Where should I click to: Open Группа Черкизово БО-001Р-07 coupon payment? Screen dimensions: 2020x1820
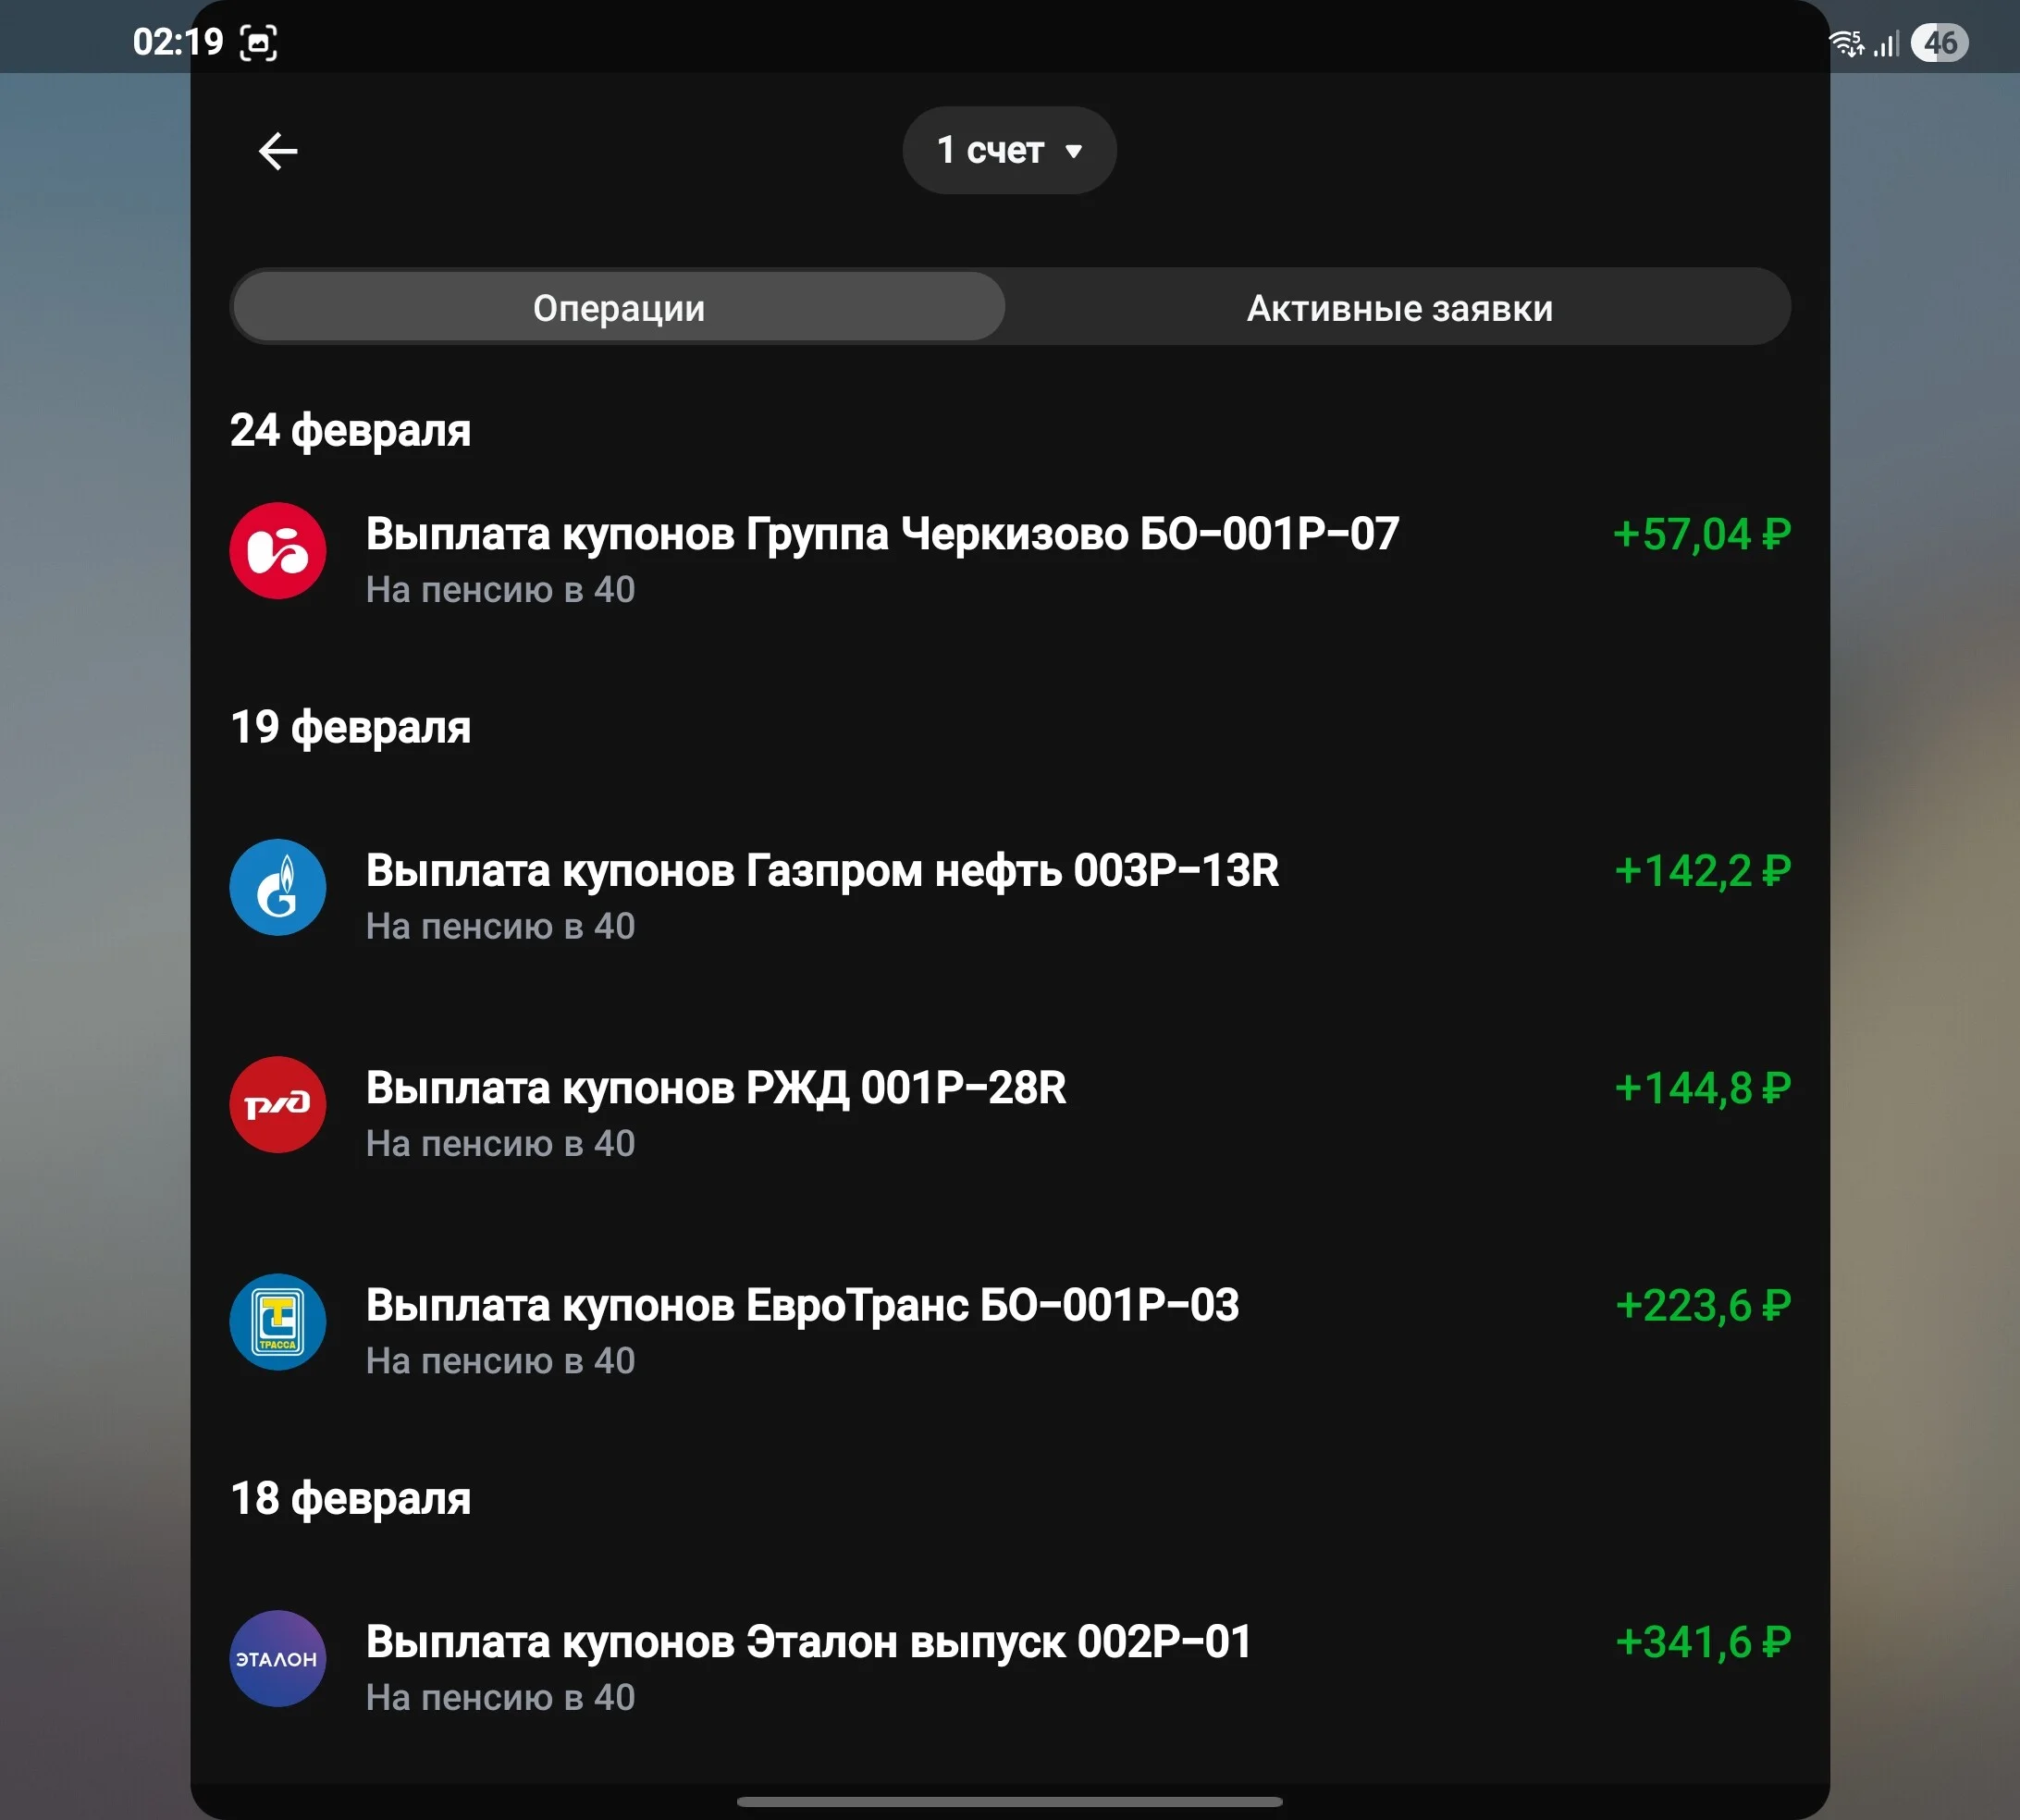(x=1010, y=560)
